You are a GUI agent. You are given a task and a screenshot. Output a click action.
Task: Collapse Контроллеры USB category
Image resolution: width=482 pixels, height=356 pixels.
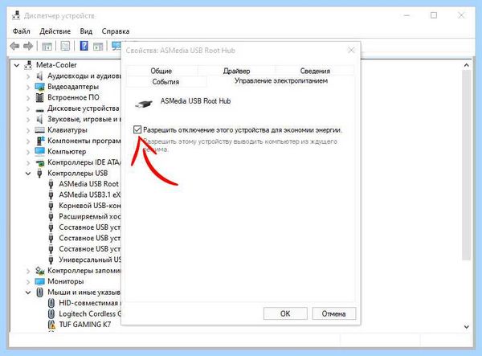28,174
